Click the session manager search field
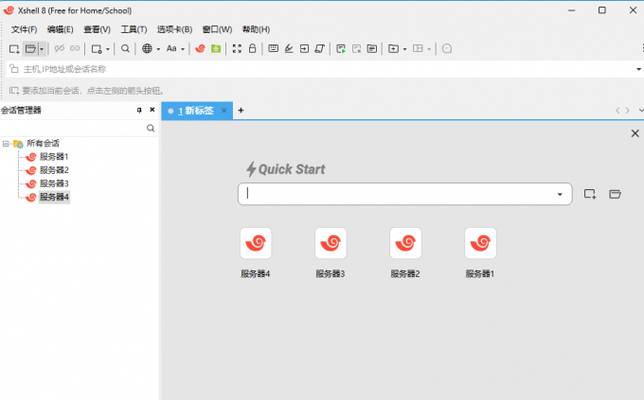Screen dimensions: 644x400 [x=73, y=129]
